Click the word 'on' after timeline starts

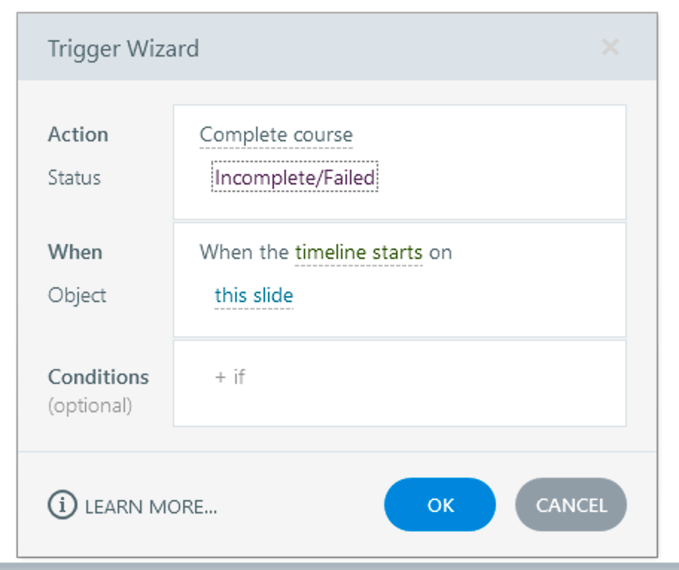441,252
